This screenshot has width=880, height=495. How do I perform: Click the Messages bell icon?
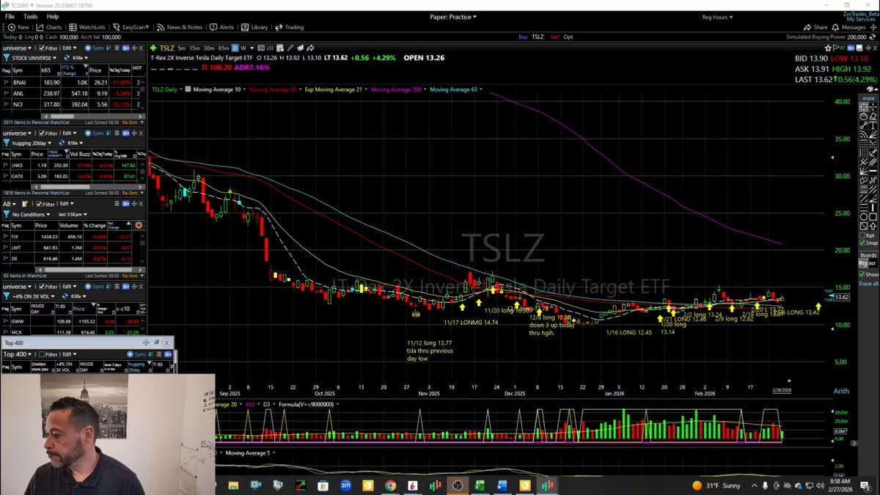point(836,27)
